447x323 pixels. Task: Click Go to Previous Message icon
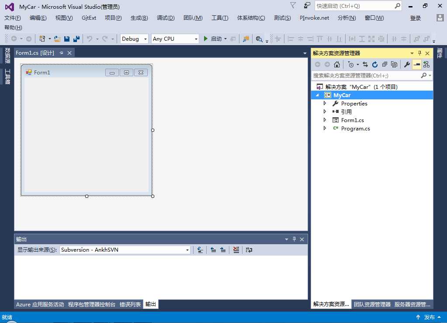point(213,250)
